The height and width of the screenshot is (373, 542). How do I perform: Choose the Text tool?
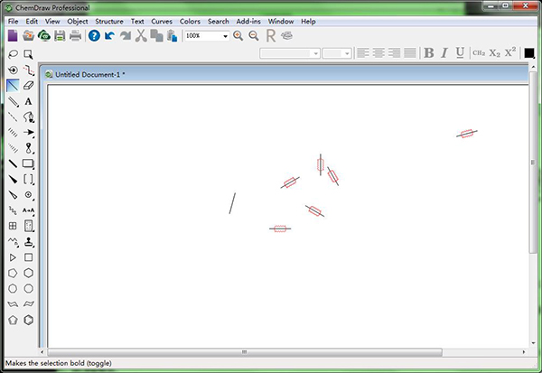point(29,101)
